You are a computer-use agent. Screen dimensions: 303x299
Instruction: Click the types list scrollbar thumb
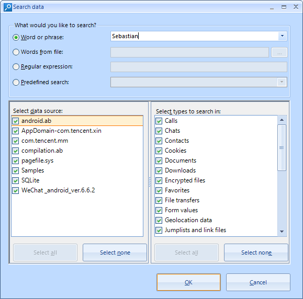pyautogui.click(x=282, y=147)
